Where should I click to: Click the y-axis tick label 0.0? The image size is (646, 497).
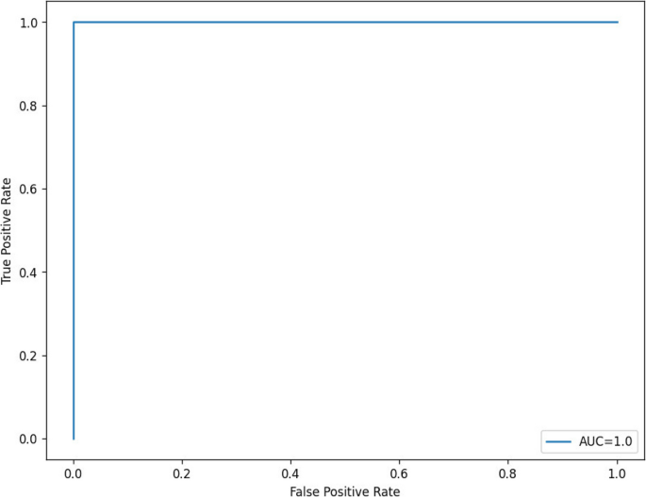28,439
